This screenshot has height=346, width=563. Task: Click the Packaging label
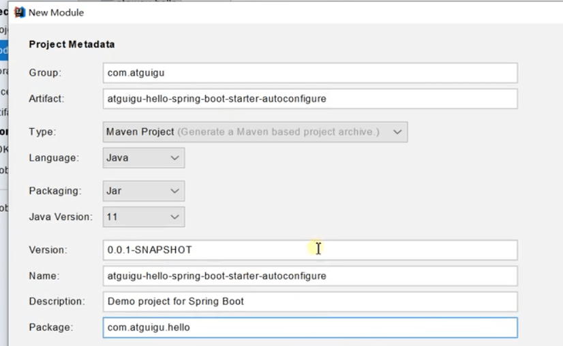[x=55, y=191]
